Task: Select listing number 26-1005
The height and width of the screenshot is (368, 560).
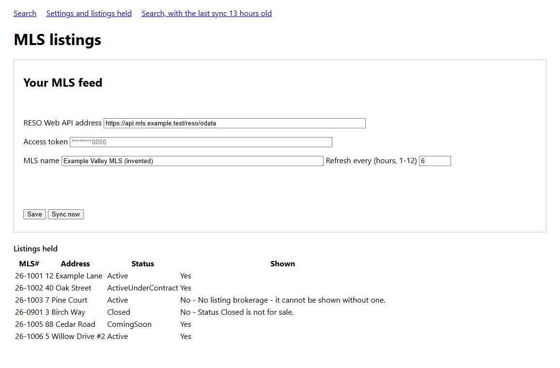Action: (29, 324)
